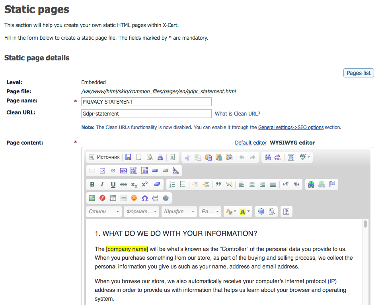Image resolution: width=382 pixels, height=305 pixels.
Task: Click the Increase Indent icon
Action: click(206, 184)
